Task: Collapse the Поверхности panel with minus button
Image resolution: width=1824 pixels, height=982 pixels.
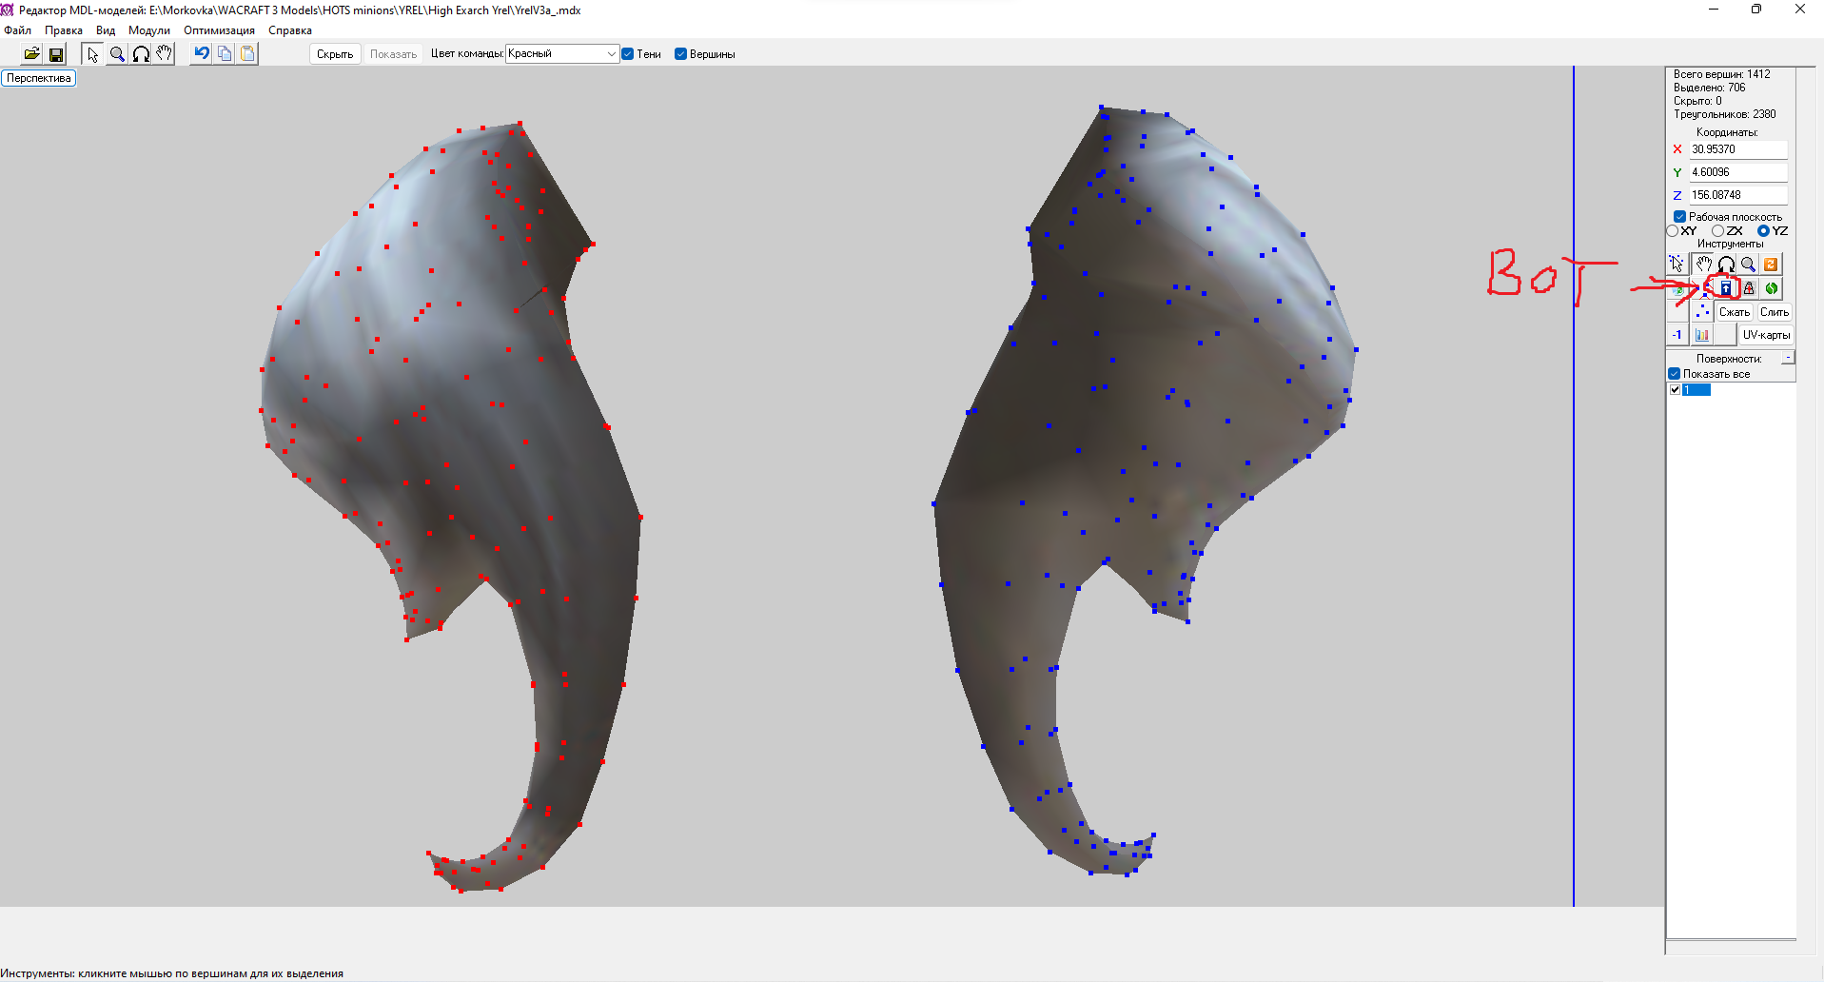Action: point(1788,358)
